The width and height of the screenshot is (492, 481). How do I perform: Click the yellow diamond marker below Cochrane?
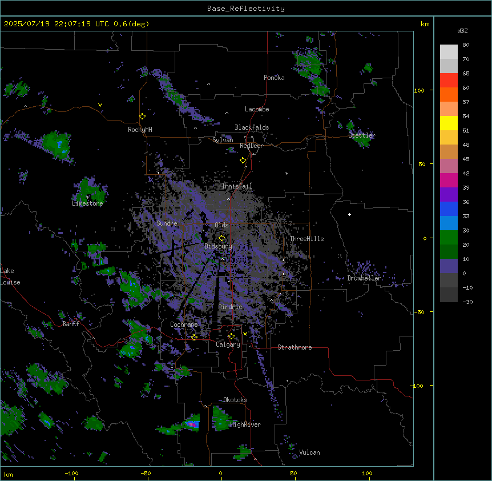tap(194, 337)
